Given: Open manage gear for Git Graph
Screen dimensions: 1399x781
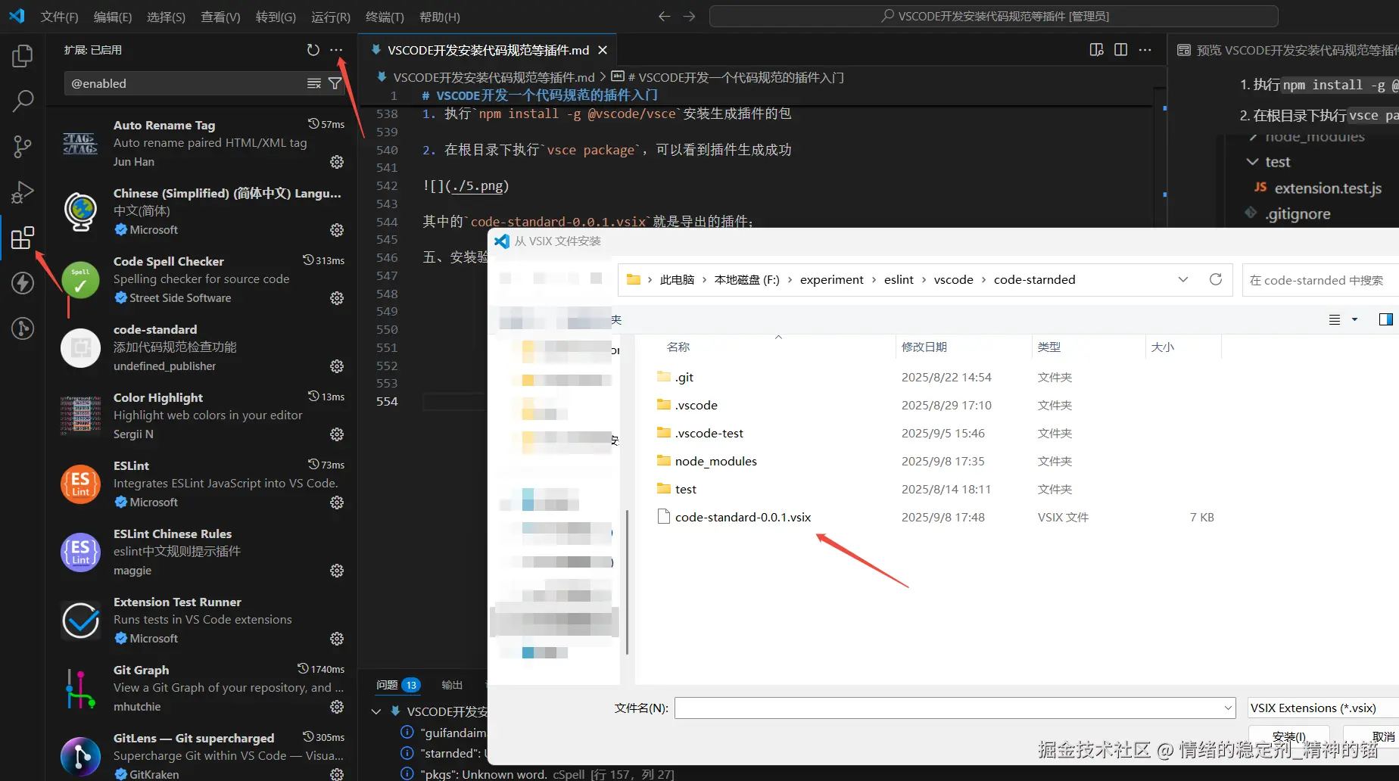Looking at the screenshot, I should (337, 707).
